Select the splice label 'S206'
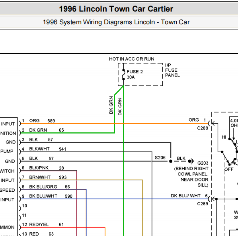The height and width of the screenshot is (236, 238). pyautogui.click(x=160, y=158)
